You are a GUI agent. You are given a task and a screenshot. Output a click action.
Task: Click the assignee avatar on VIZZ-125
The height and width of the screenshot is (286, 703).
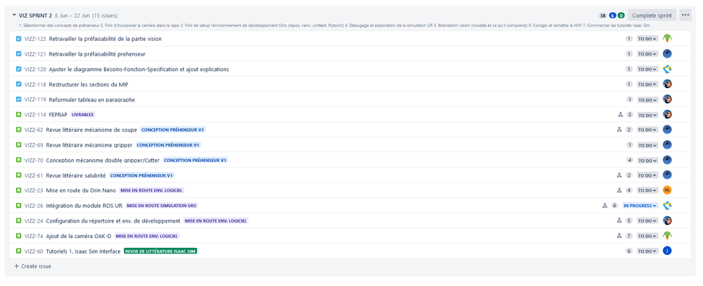667,39
